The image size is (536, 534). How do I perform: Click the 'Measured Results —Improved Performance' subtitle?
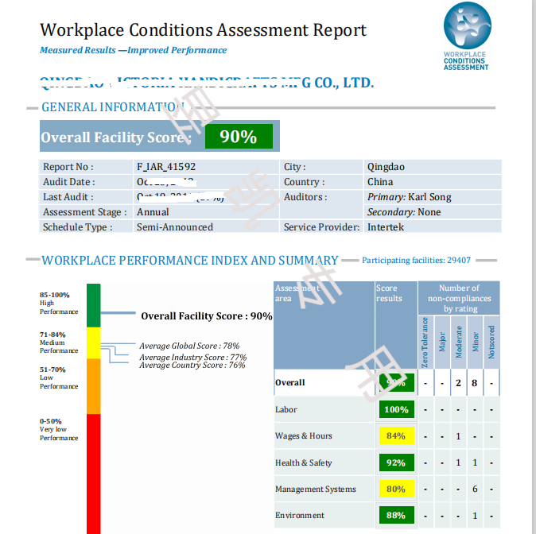click(x=133, y=50)
